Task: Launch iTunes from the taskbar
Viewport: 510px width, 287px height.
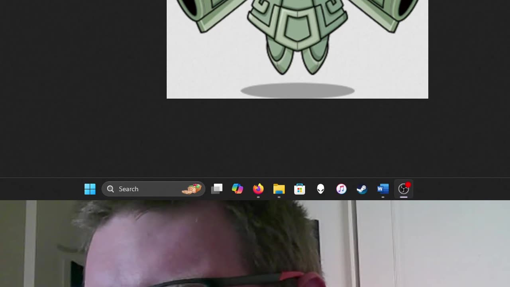Action: click(341, 189)
